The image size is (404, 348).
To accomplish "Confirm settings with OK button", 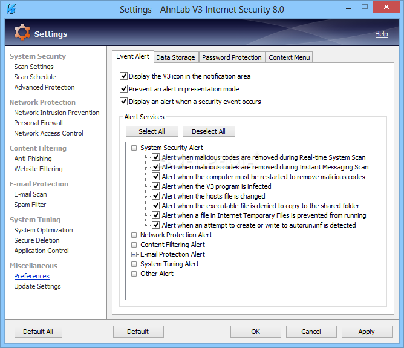I will point(256,332).
